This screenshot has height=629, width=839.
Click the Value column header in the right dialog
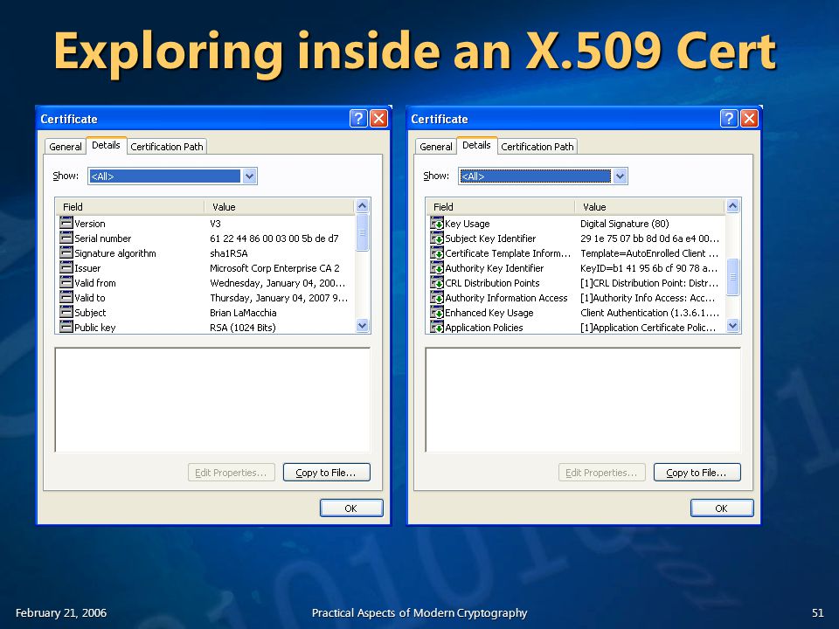click(x=649, y=206)
